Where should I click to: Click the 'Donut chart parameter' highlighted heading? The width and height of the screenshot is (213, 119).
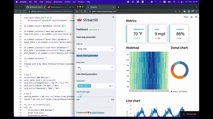point(87,56)
